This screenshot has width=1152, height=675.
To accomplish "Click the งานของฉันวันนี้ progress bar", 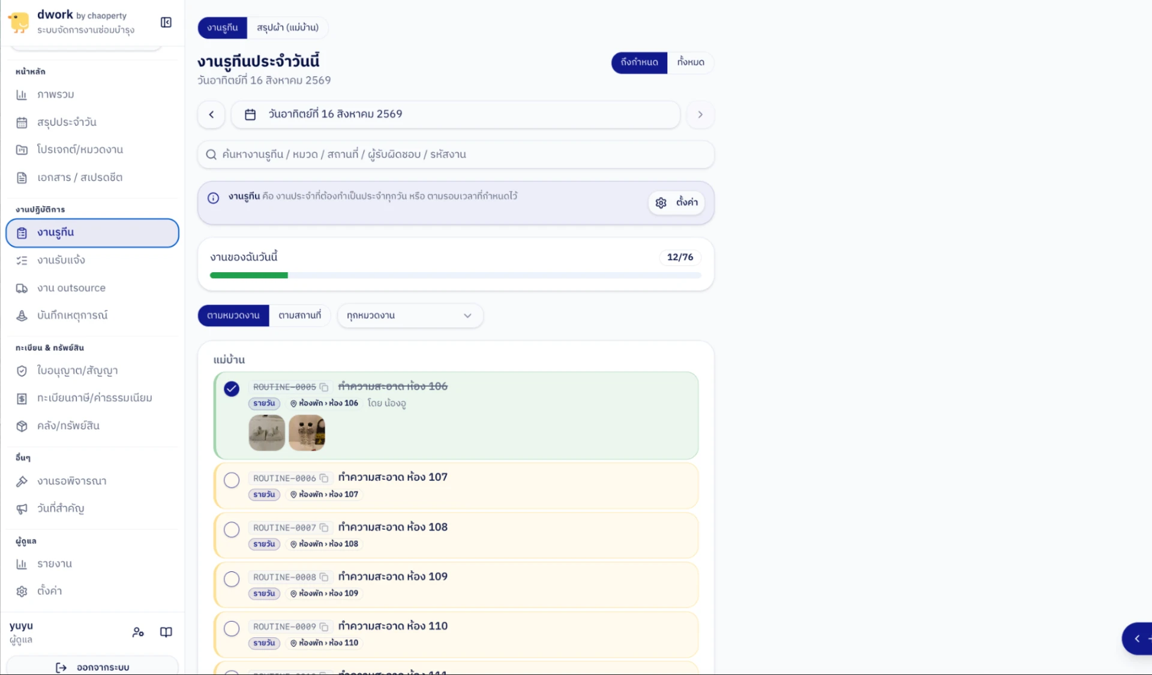I will (455, 275).
